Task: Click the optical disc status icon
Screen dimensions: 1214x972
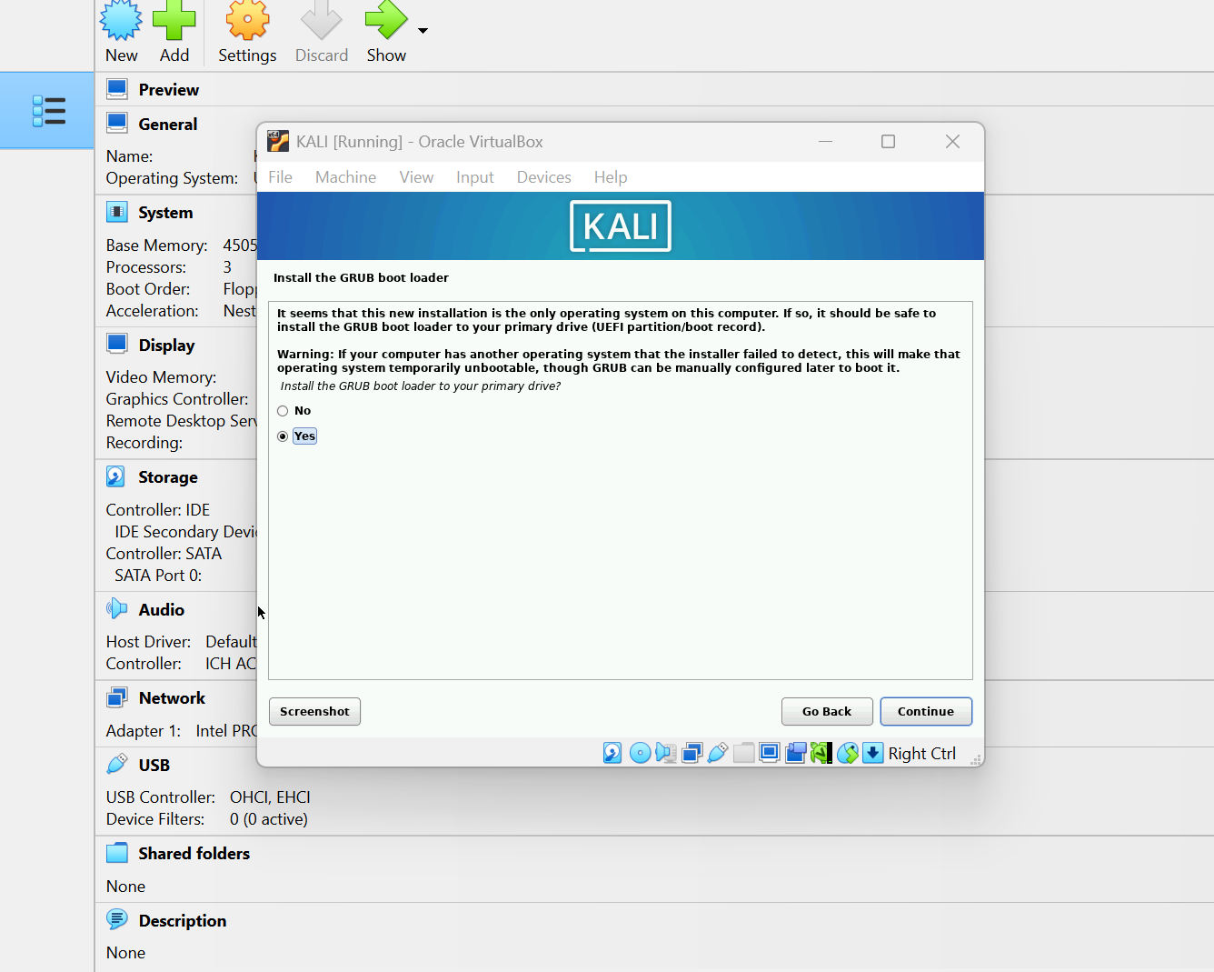Action: click(x=640, y=753)
